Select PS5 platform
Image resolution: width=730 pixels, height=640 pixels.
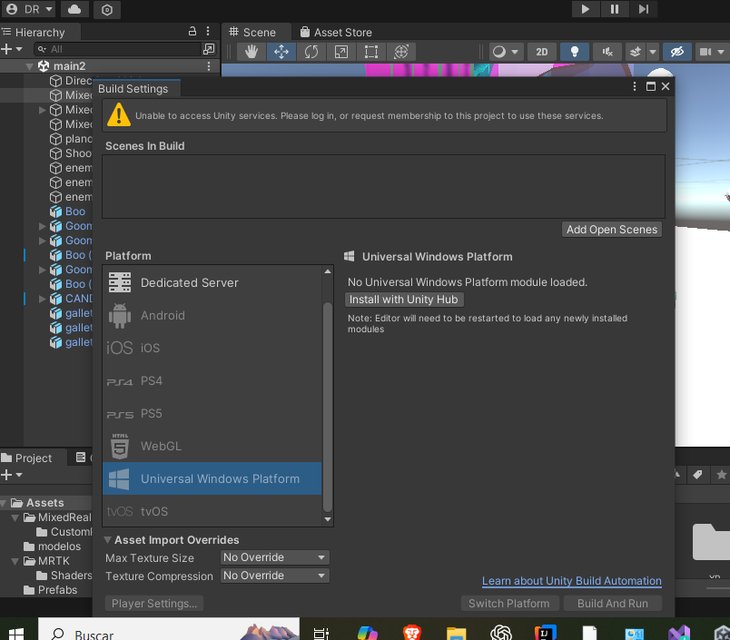(212, 413)
